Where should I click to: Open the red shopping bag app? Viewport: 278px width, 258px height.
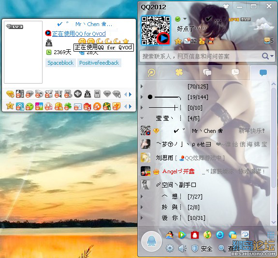point(194,235)
